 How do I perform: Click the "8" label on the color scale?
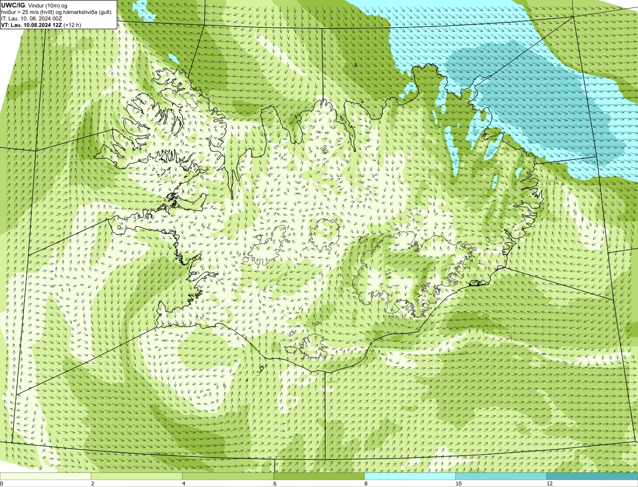366,484
